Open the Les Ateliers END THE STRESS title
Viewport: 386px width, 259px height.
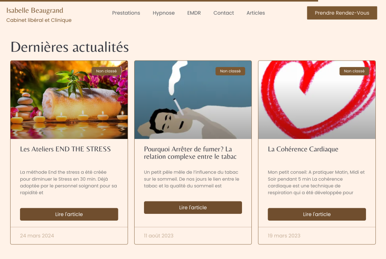click(x=65, y=149)
